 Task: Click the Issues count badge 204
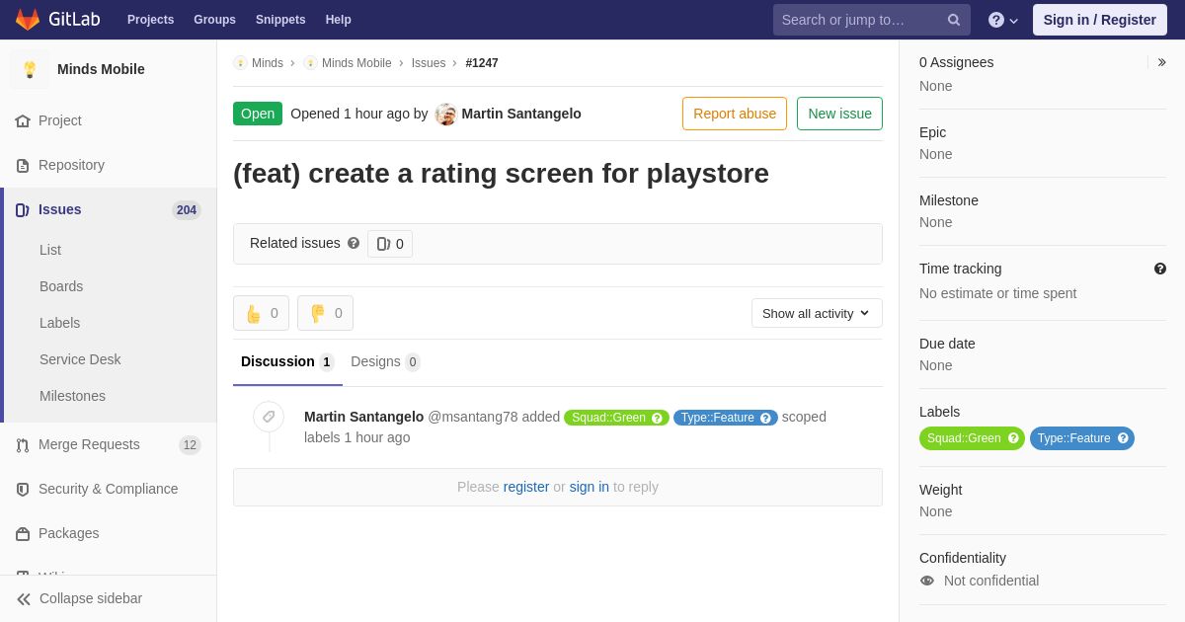[187, 210]
